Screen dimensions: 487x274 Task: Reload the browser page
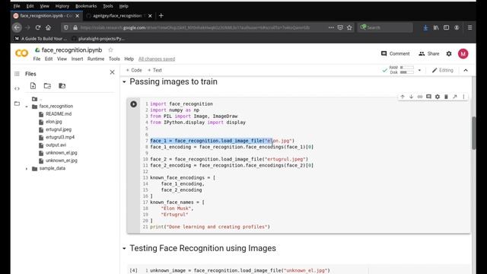click(38, 27)
